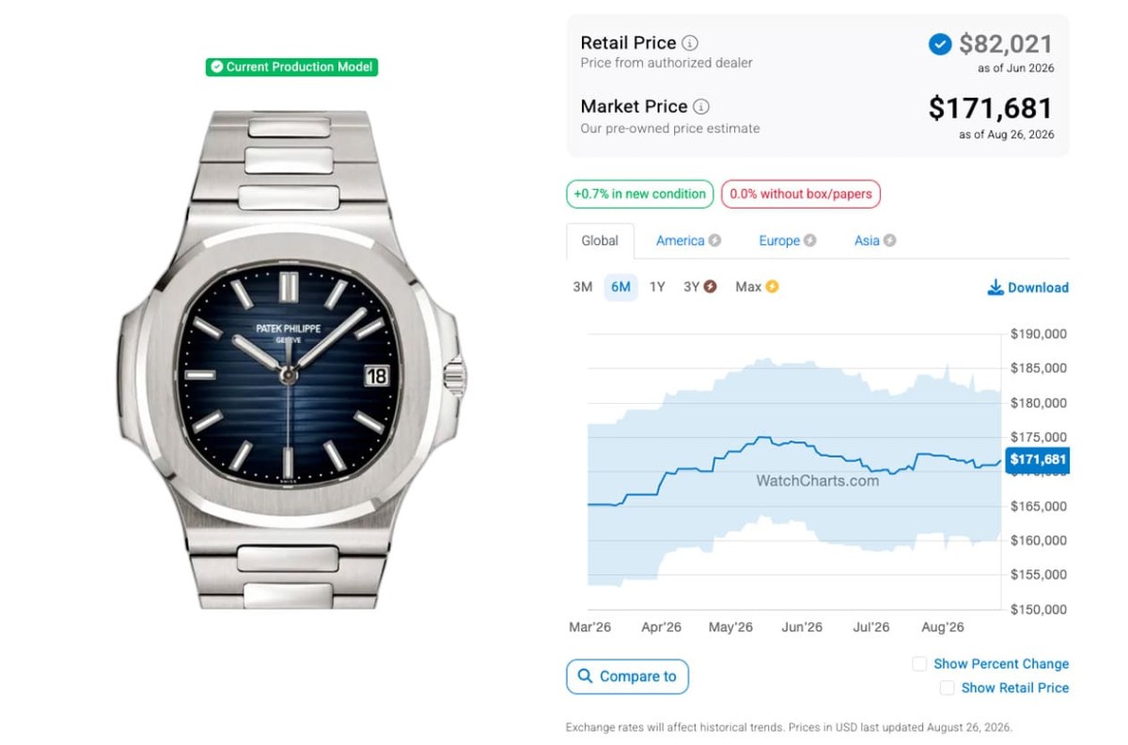This screenshot has height=745, width=1128.
Task: Choose the 1Y chart period
Action: (x=657, y=287)
